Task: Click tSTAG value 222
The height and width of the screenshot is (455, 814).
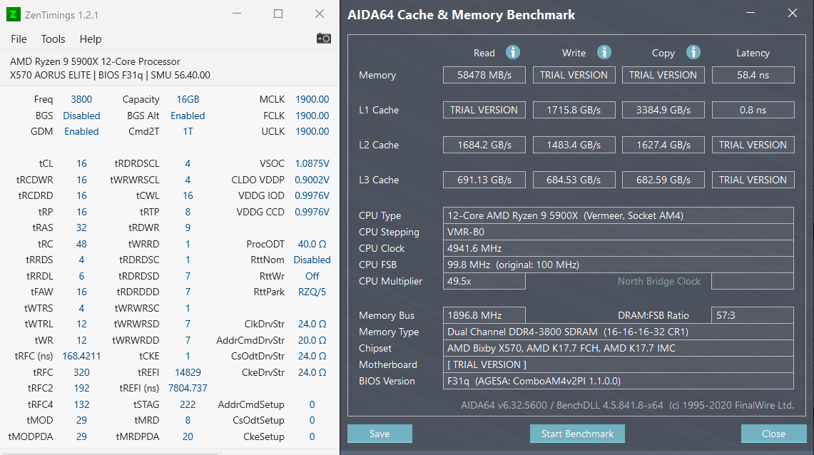Action: click(188, 404)
